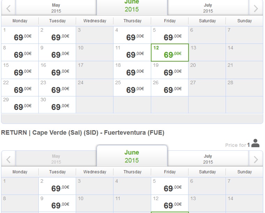
Task: Click previous month arrow in return calendar
Action: (8, 159)
